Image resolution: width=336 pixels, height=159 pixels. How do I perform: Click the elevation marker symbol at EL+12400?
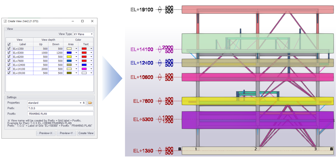pos(160,63)
